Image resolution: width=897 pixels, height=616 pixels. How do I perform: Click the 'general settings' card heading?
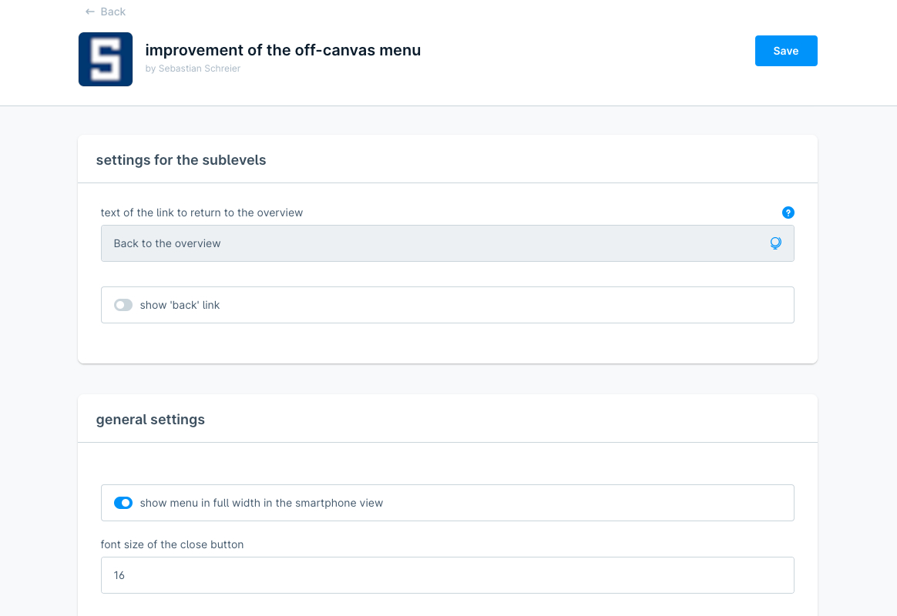tap(150, 420)
